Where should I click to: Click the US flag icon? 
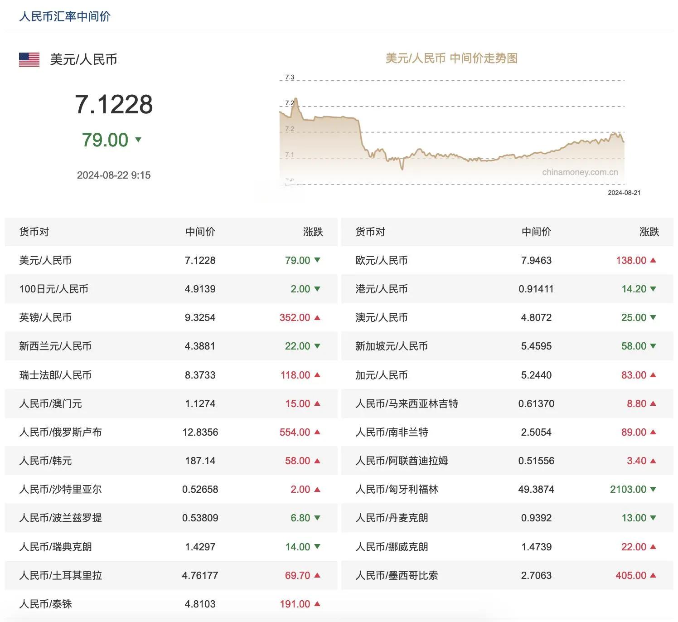pos(29,59)
